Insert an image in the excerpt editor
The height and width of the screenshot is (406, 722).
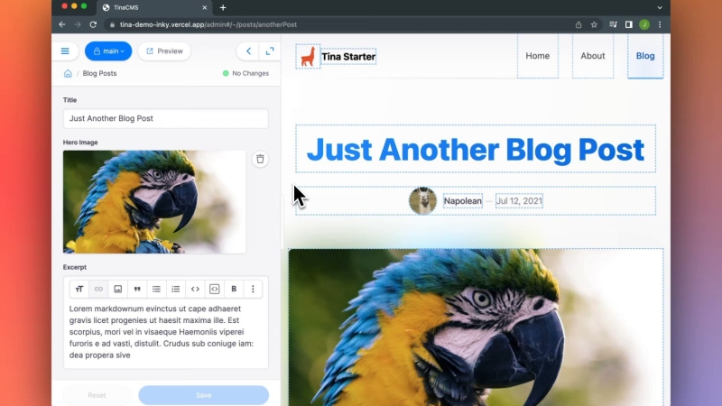(x=117, y=289)
